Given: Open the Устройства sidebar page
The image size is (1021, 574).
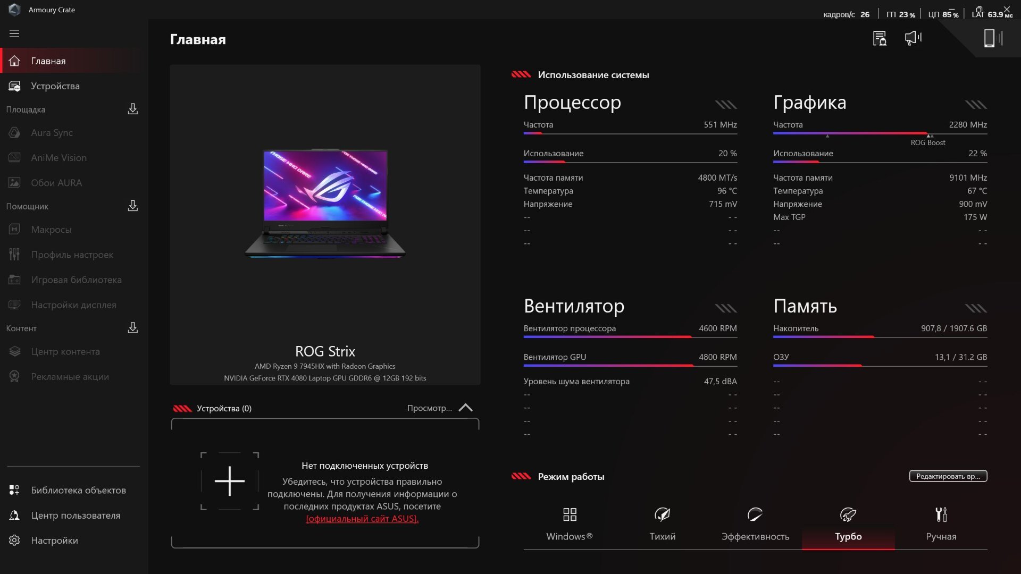Looking at the screenshot, I should pyautogui.click(x=55, y=86).
